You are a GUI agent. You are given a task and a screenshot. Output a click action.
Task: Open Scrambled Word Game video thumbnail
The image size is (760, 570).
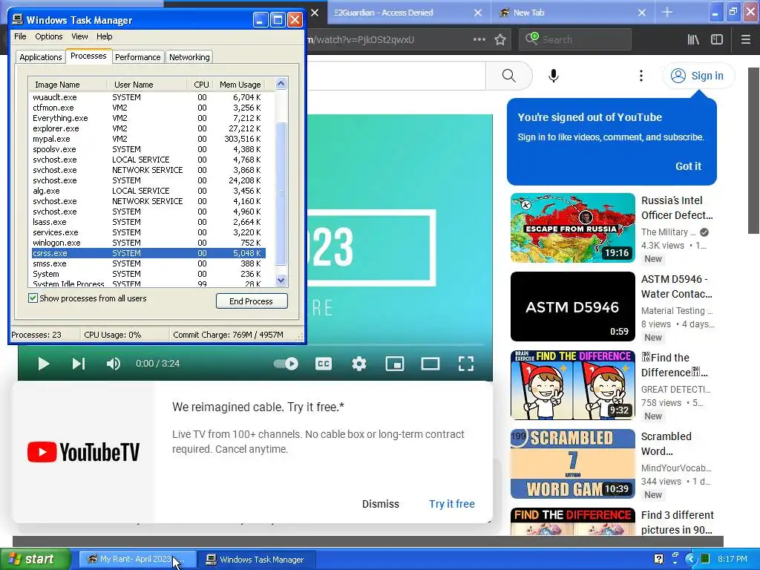pyautogui.click(x=573, y=464)
